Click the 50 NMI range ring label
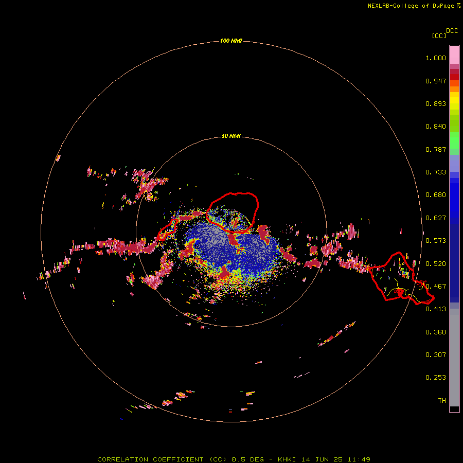The image size is (463, 463). [x=231, y=136]
